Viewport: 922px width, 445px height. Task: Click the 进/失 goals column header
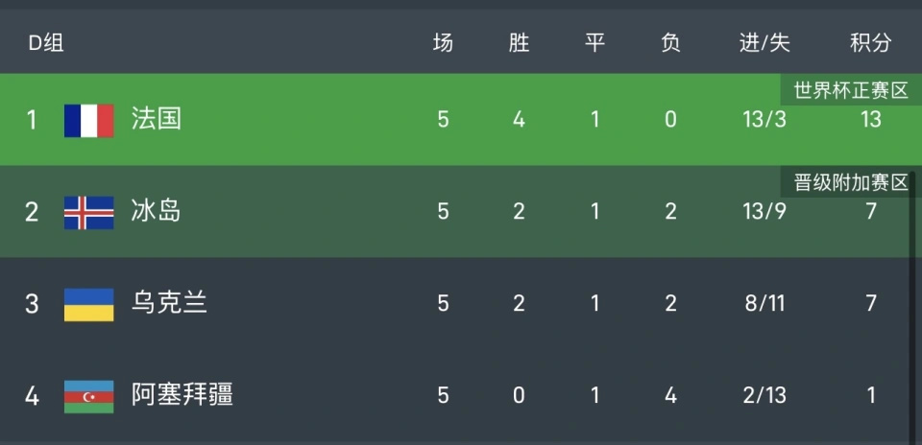pyautogui.click(x=764, y=43)
